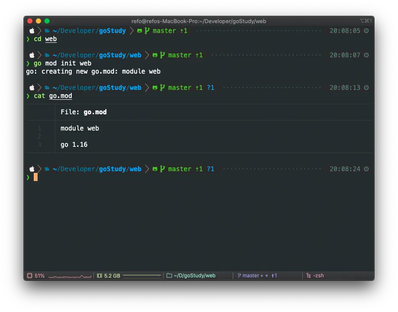Click the folder icon in the second prompt path
Viewport: 398px width, 312px height.
[47, 55]
